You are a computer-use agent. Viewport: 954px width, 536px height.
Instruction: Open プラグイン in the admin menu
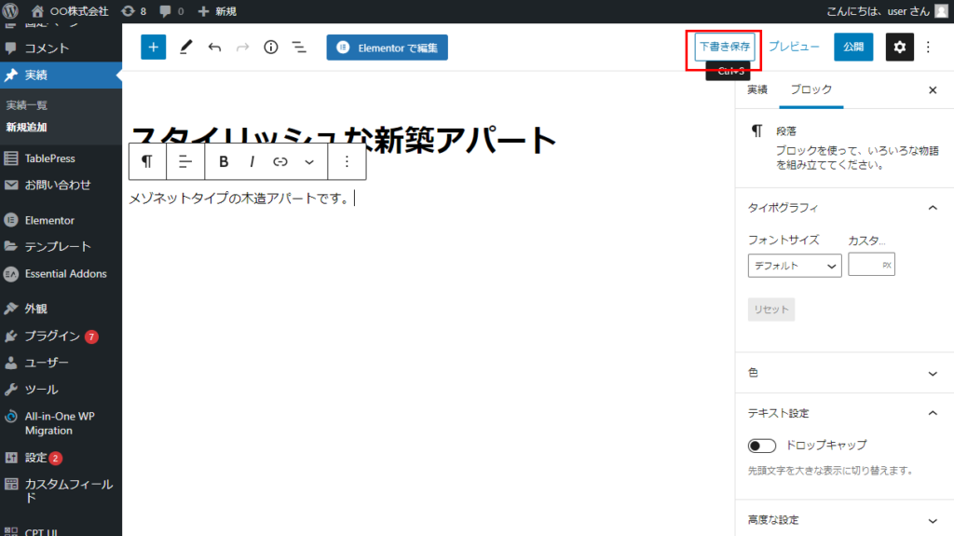click(52, 336)
